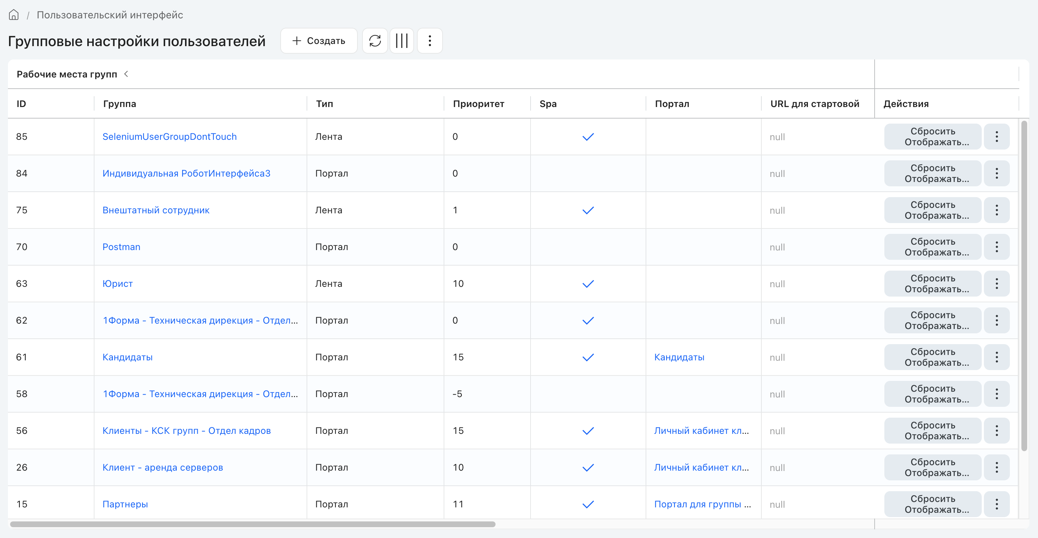The width and height of the screenshot is (1038, 538).
Task: Open the page-level three-dot menu
Action: (430, 41)
